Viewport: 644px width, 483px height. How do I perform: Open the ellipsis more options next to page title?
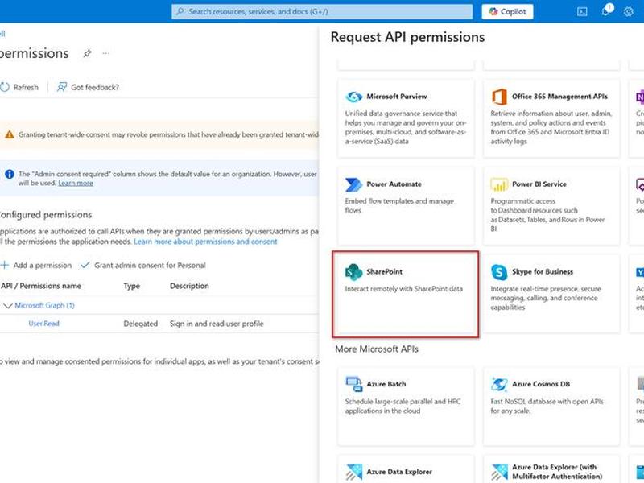(x=106, y=53)
